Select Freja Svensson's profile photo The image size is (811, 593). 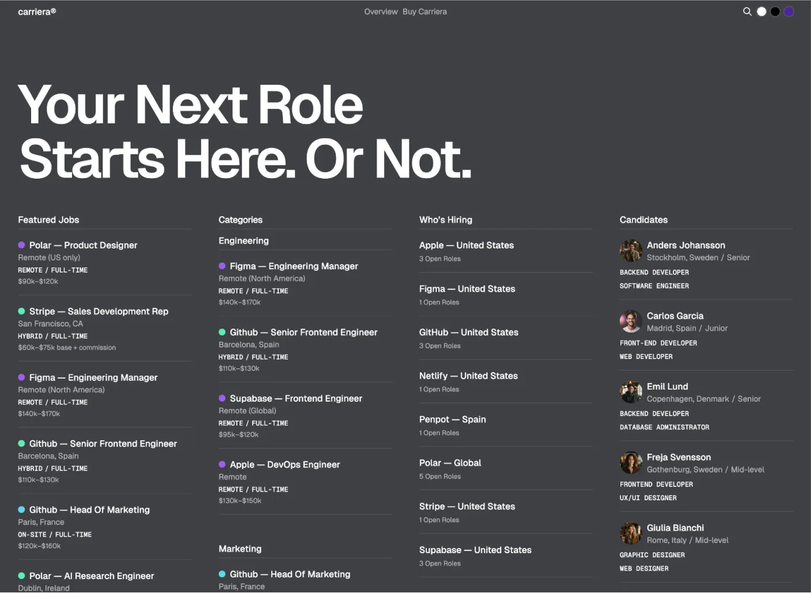[x=631, y=463]
